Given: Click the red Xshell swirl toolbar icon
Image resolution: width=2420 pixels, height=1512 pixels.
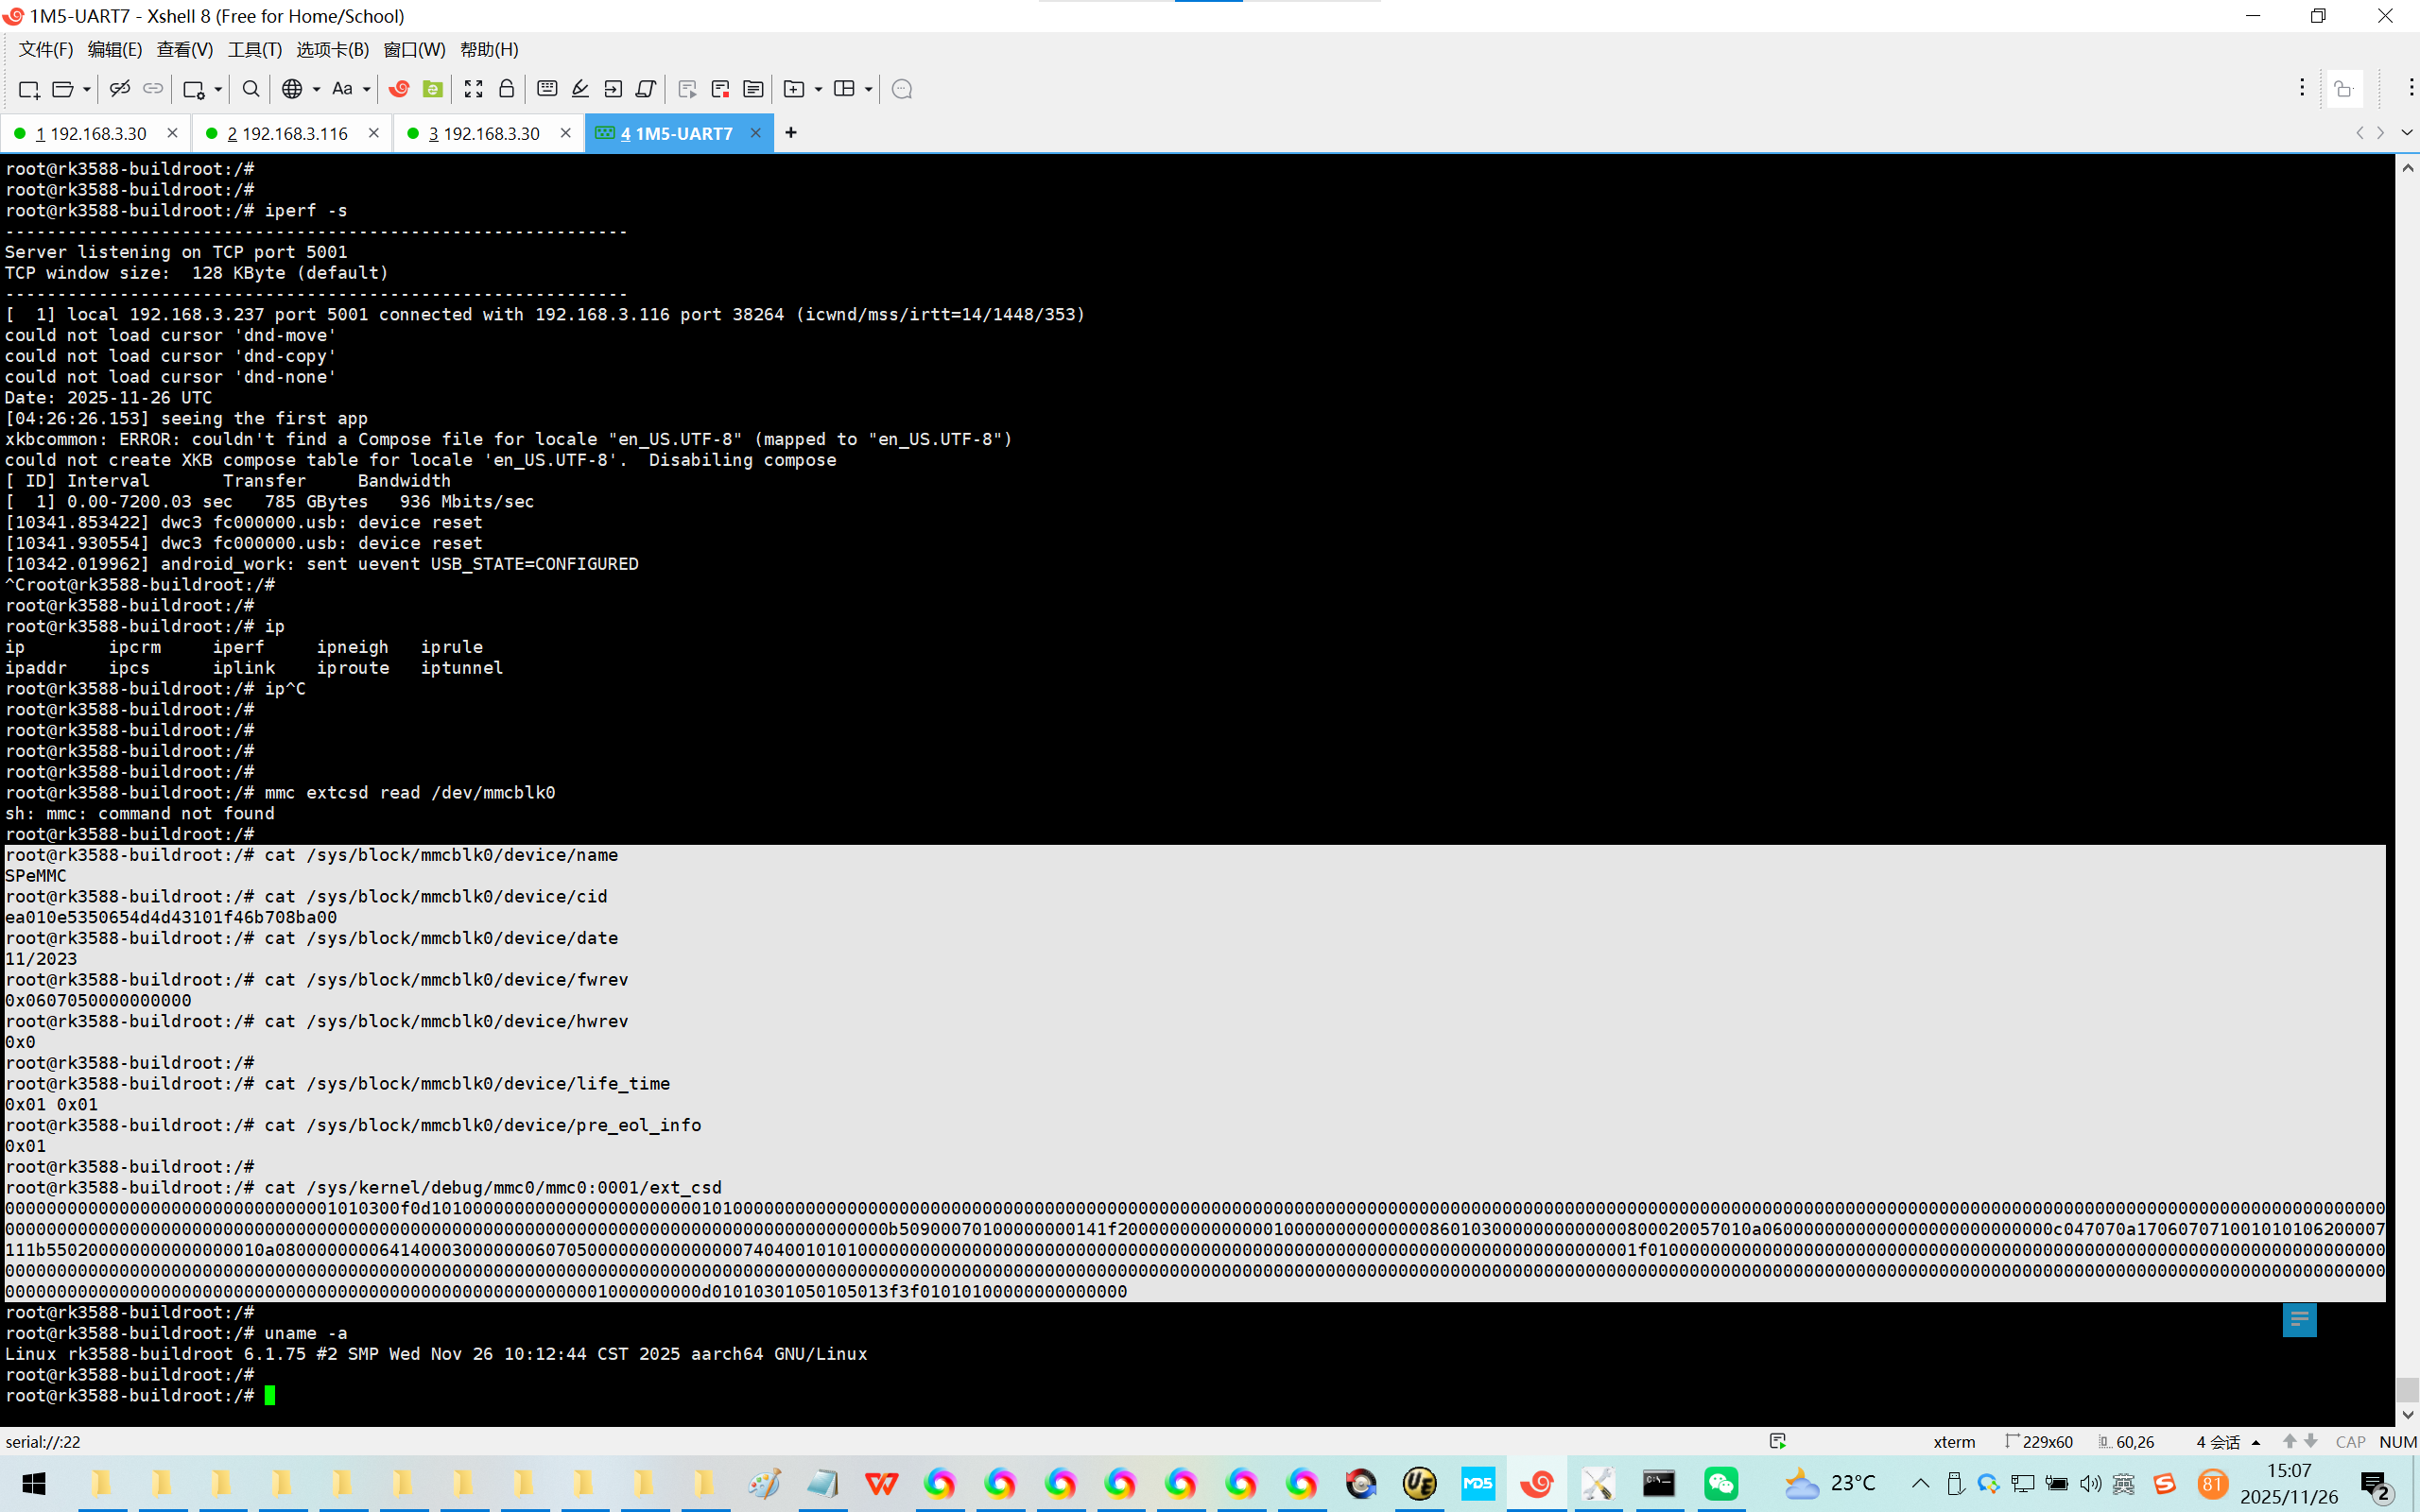Looking at the screenshot, I should pyautogui.click(x=399, y=89).
